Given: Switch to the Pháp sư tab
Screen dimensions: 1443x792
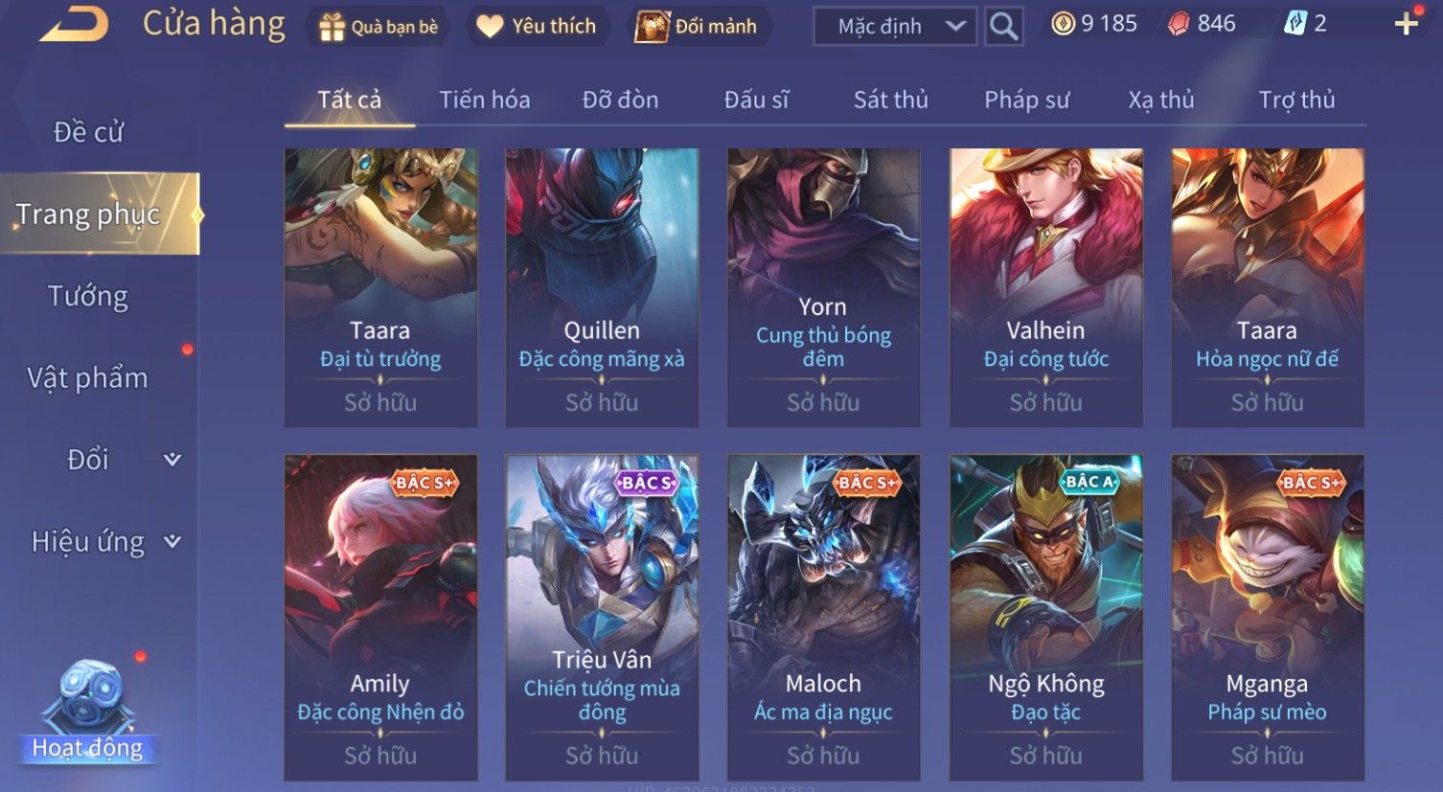Looking at the screenshot, I should coord(1026,100).
